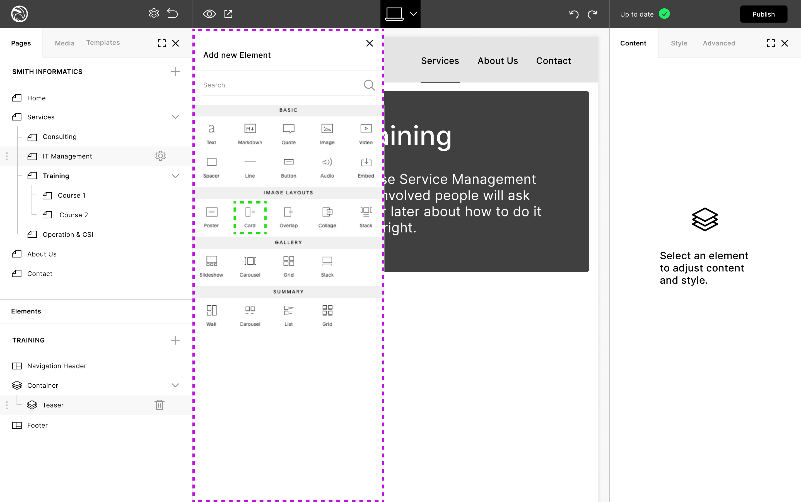Open IT Management page settings gear
801x502 pixels.
point(160,156)
